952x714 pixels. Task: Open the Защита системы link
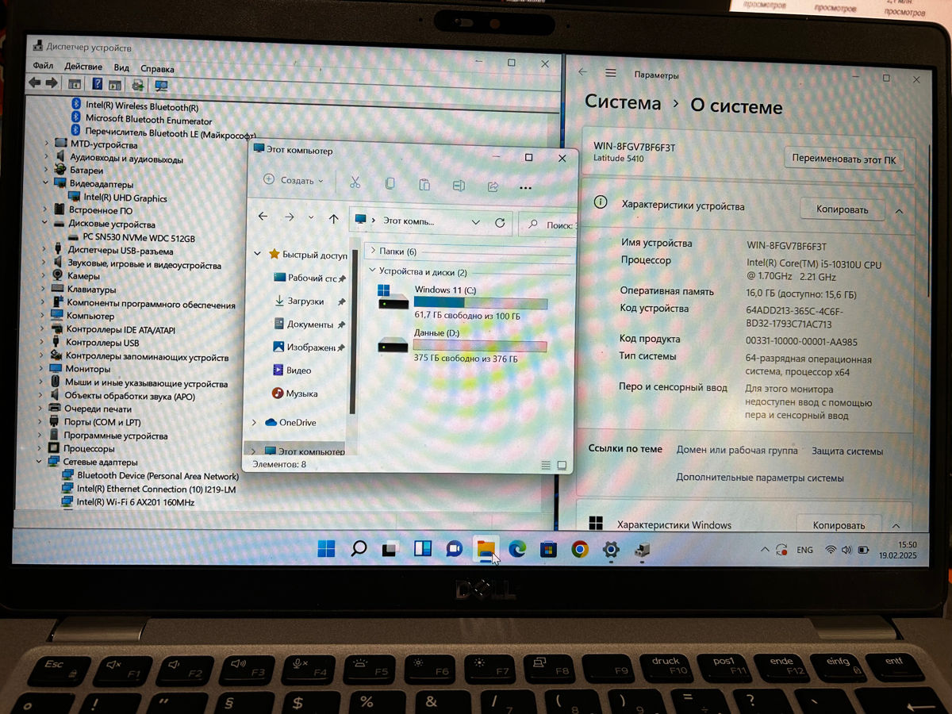[846, 451]
